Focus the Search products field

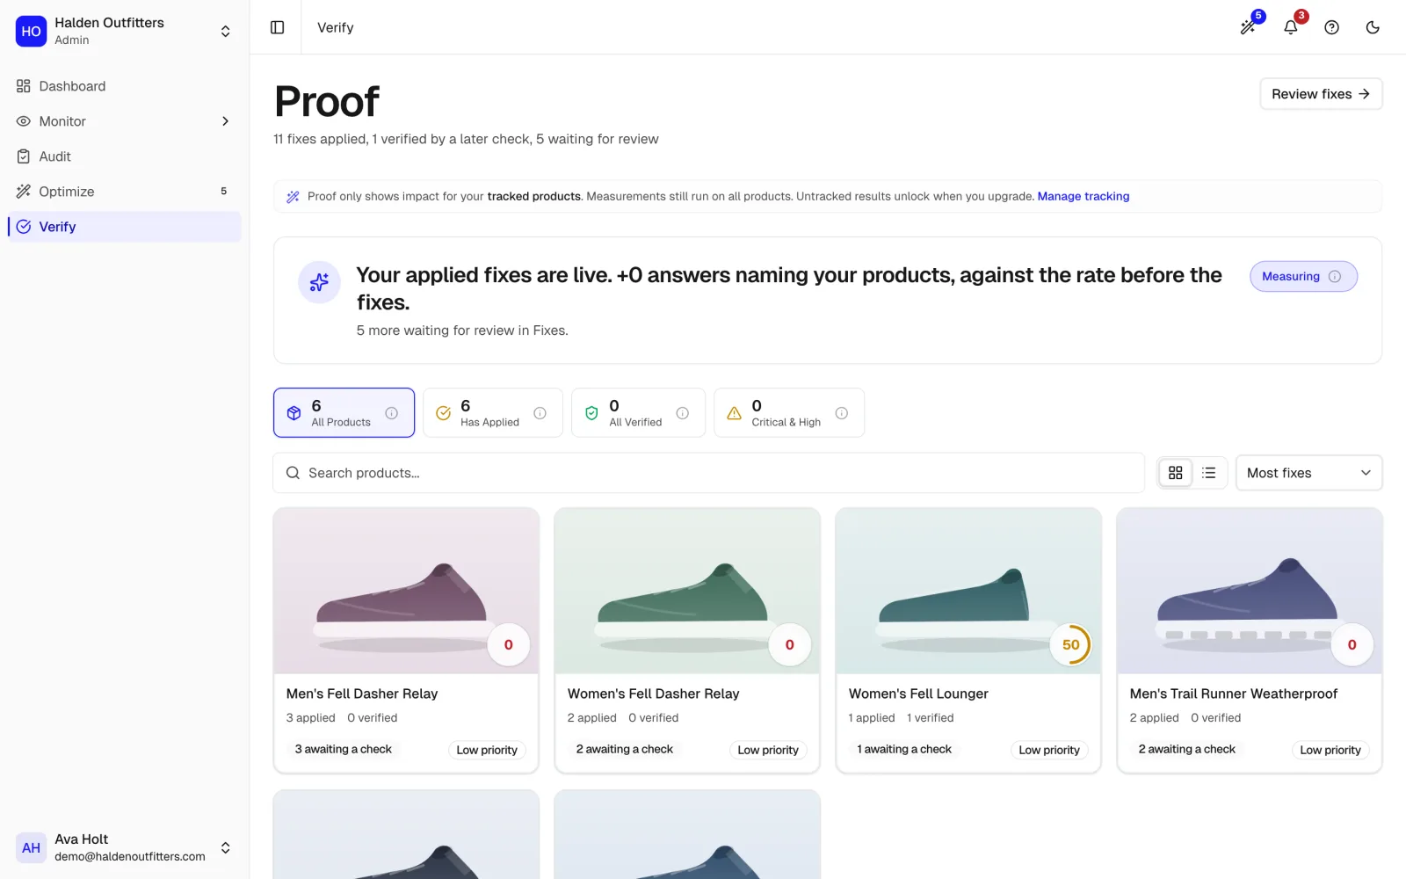[709, 473]
